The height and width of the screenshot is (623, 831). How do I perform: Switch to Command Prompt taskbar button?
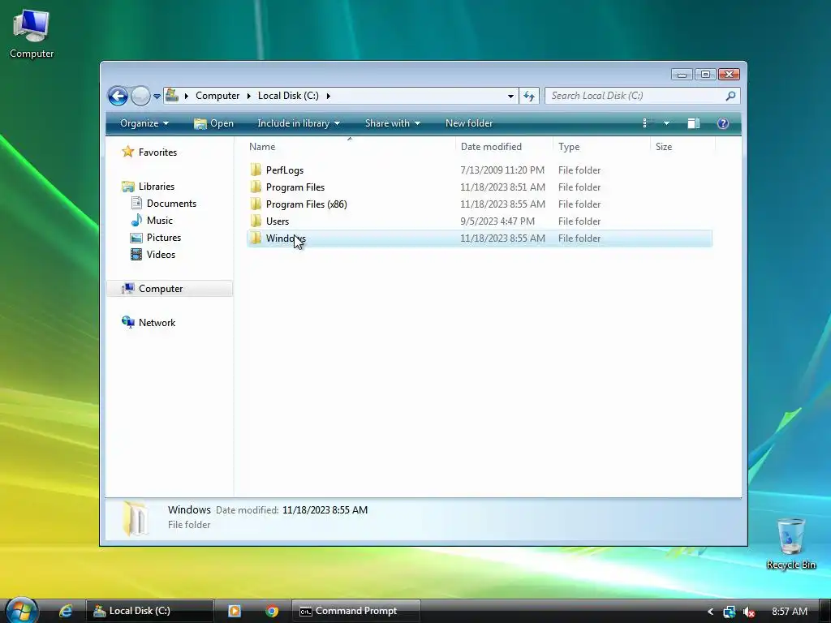[356, 611]
